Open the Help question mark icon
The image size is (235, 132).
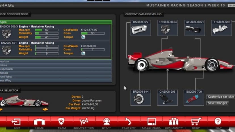coord(218,121)
